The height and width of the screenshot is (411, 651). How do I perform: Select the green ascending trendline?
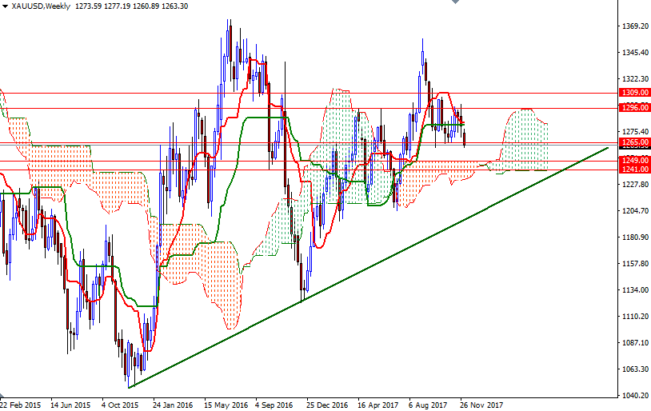(x=368, y=268)
